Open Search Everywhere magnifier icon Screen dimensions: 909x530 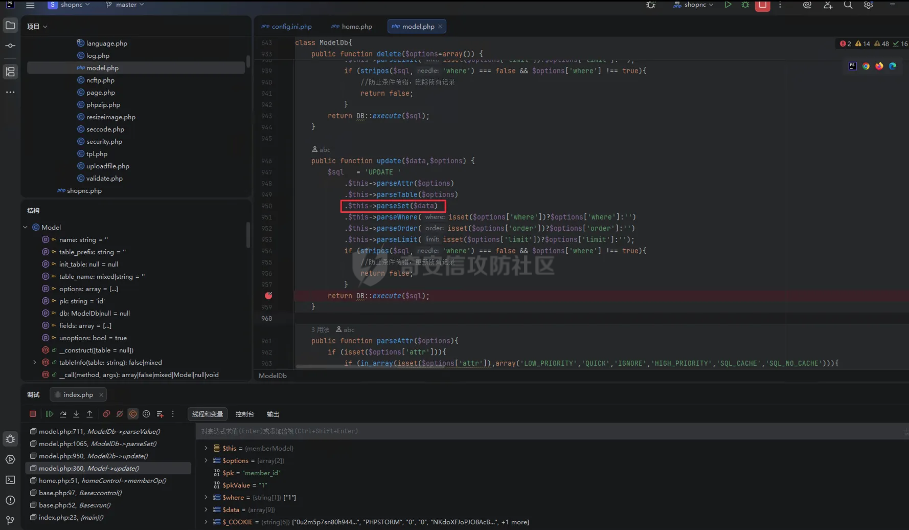[848, 5]
